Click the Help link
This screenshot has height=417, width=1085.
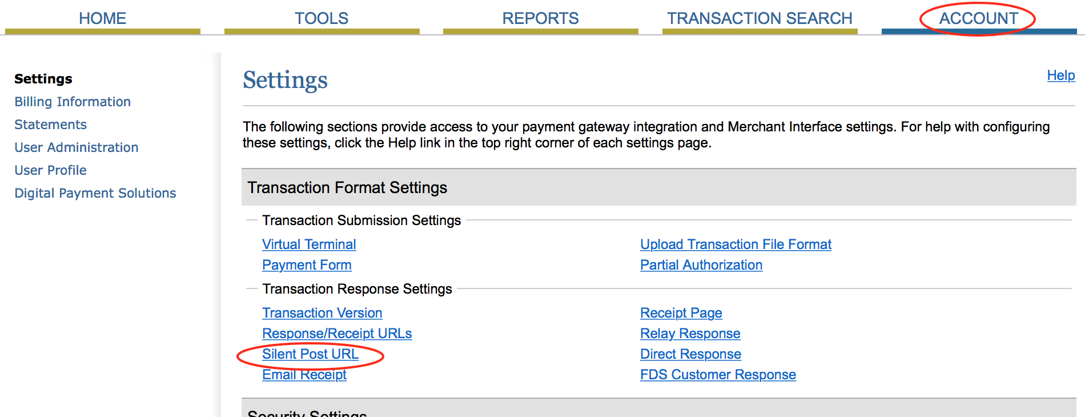(x=1060, y=75)
